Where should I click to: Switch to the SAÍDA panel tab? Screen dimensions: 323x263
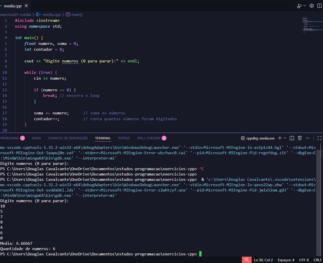36,138
